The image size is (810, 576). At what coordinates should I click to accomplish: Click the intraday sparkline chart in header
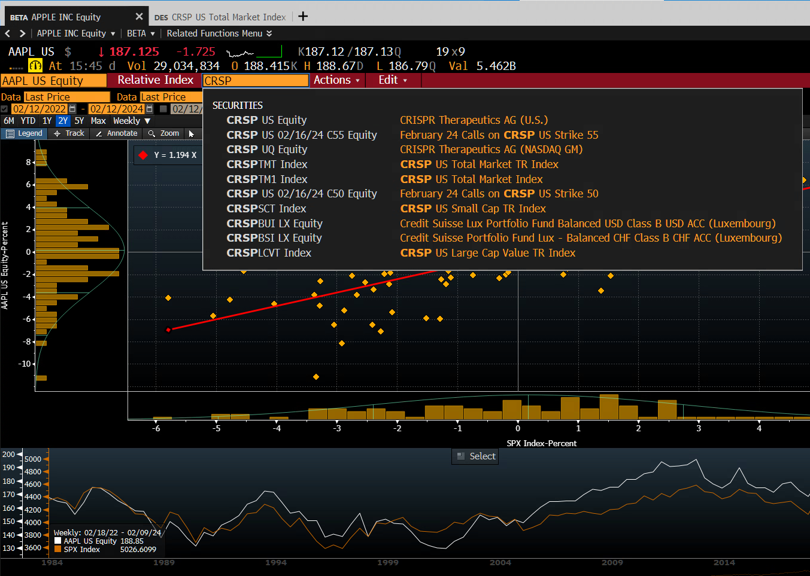(254, 52)
